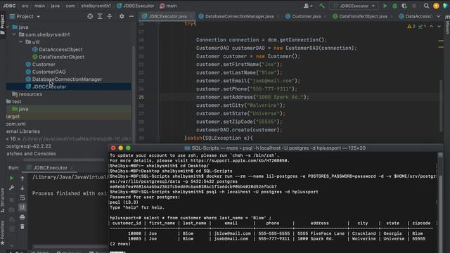Click the select opened file target icon
Image resolution: width=450 pixels, height=253 pixels.
90,16
